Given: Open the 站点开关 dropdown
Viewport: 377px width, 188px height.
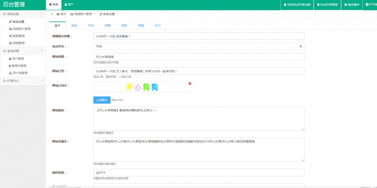Looking at the screenshot, I should pos(198,46).
